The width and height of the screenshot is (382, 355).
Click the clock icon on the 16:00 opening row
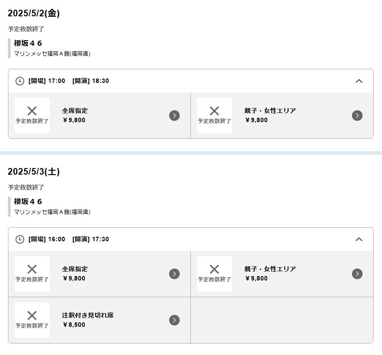coord(20,239)
